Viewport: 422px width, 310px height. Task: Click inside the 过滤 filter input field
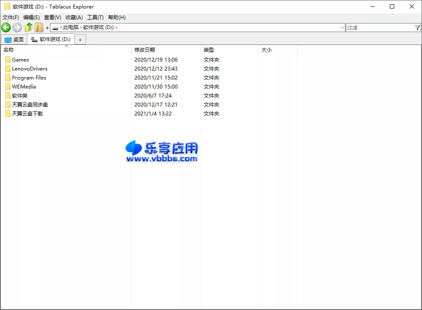[377, 27]
